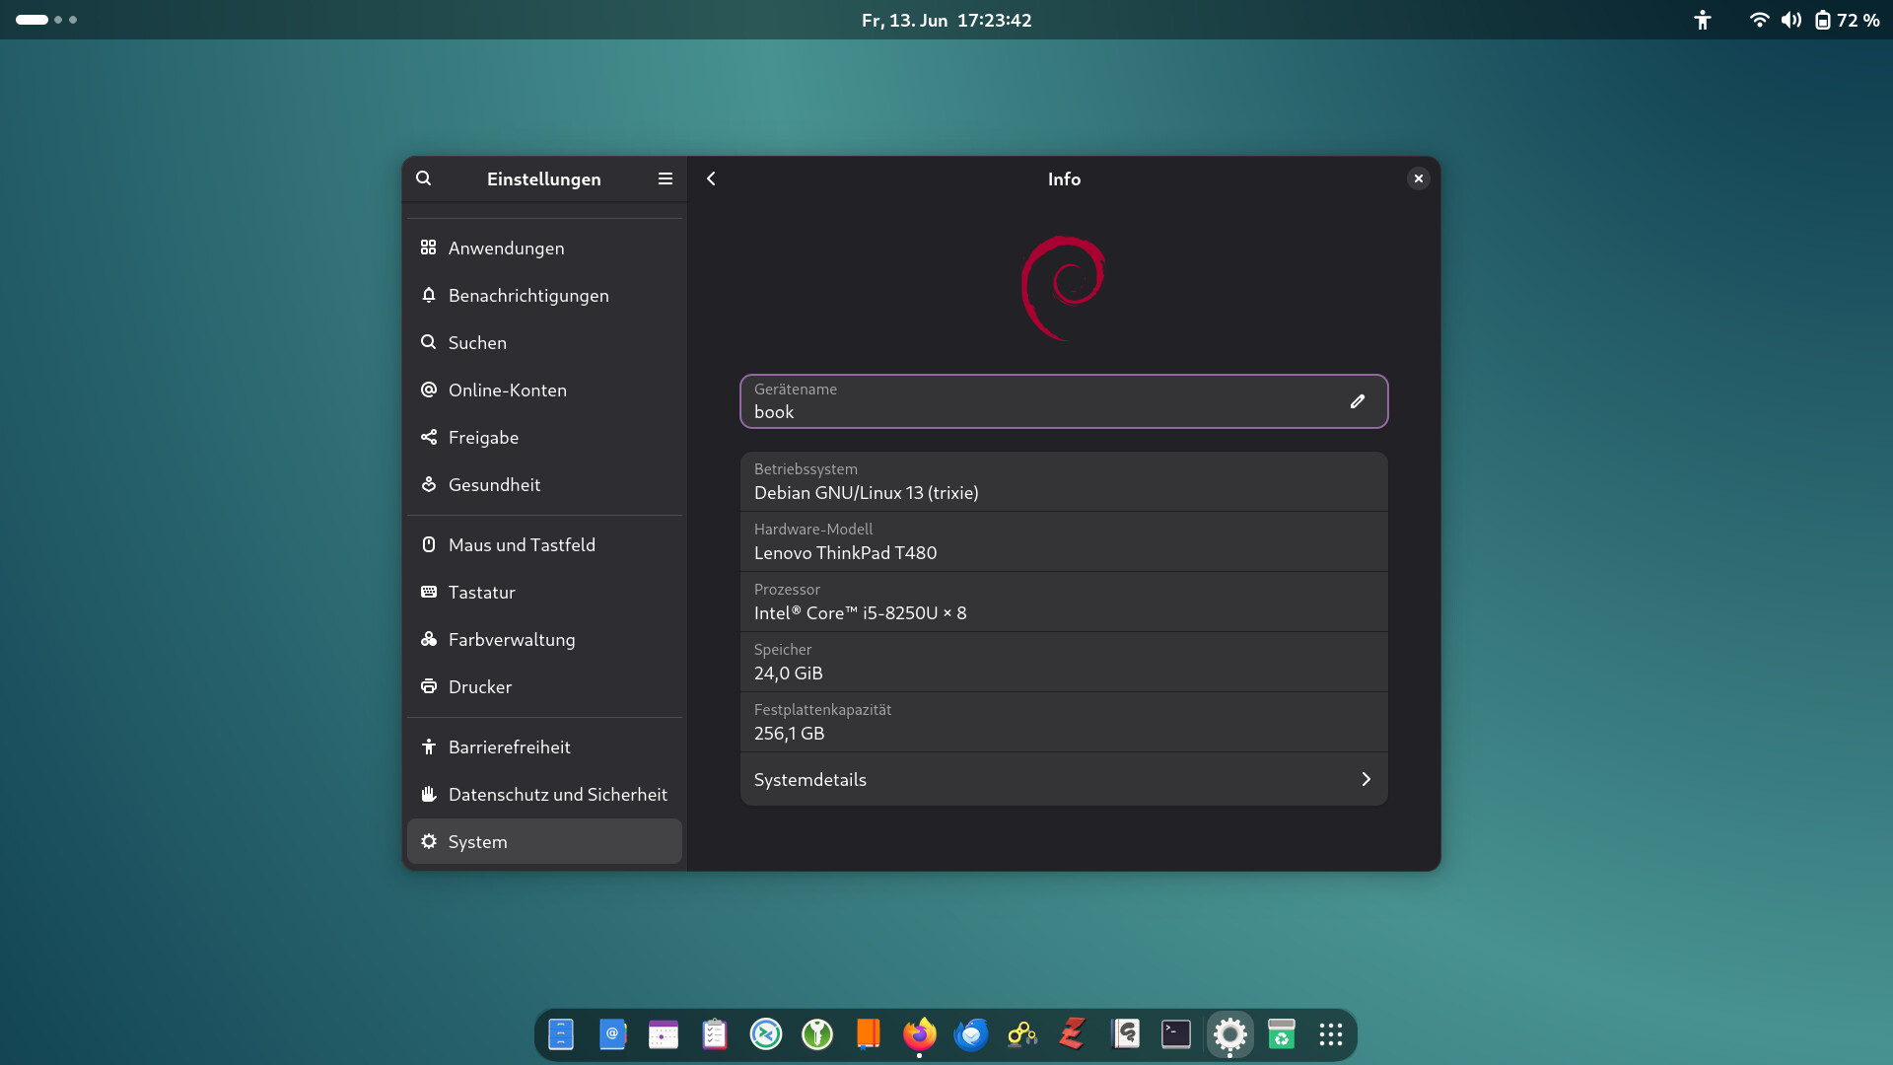
Task: Click the battery indicator showing 72 %
Action: 1848,20
